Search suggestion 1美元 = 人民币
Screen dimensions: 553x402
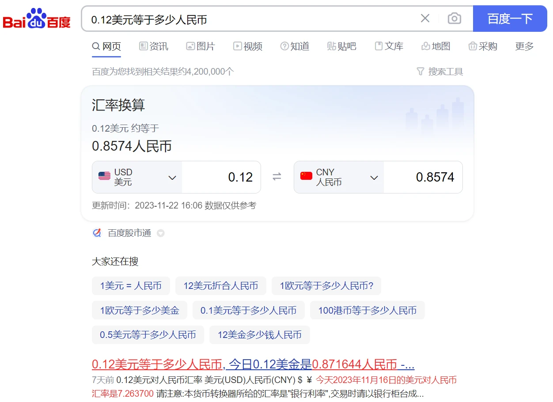coord(131,286)
